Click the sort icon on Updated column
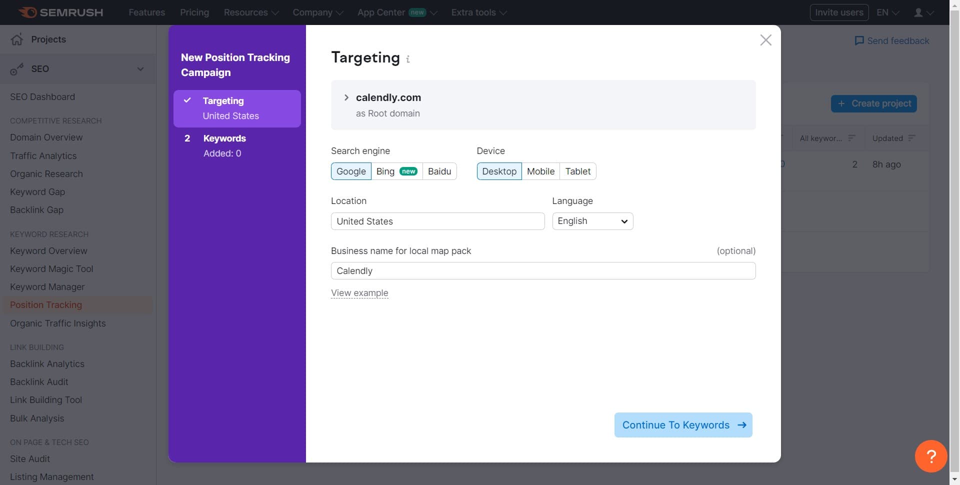 pos(912,138)
